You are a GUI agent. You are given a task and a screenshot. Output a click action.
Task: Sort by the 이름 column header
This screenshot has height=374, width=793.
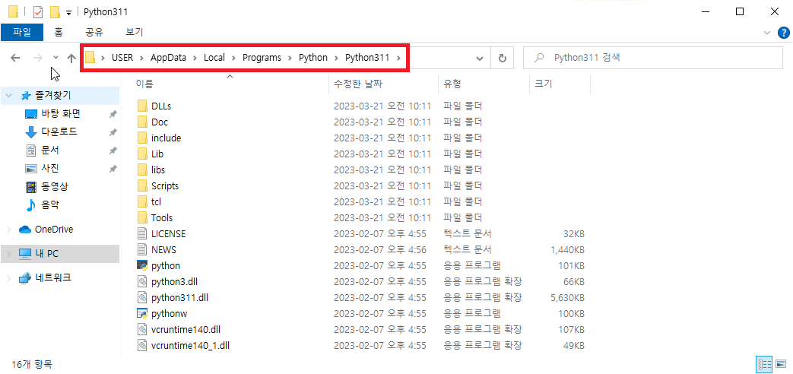click(x=144, y=84)
